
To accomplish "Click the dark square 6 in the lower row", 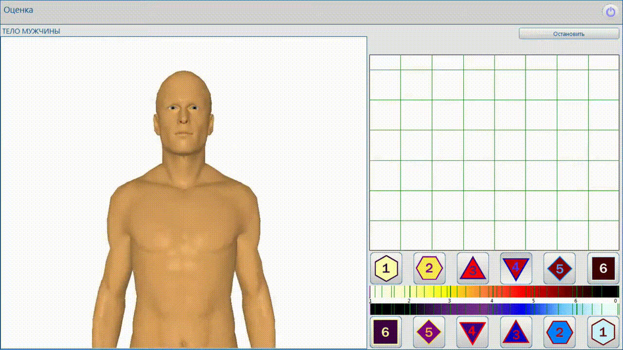I will click(385, 332).
